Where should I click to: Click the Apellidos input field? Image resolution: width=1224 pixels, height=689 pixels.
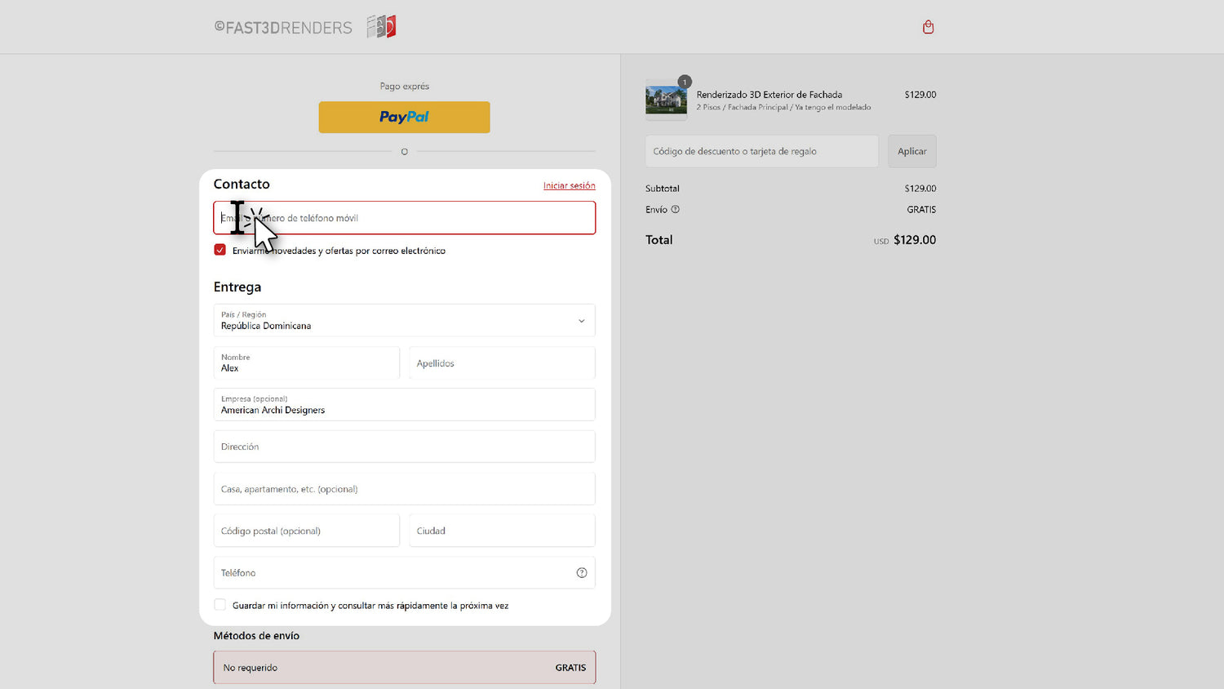click(x=502, y=363)
